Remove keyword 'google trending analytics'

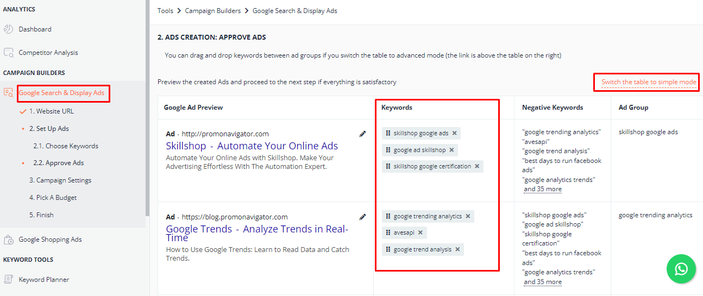pos(468,216)
